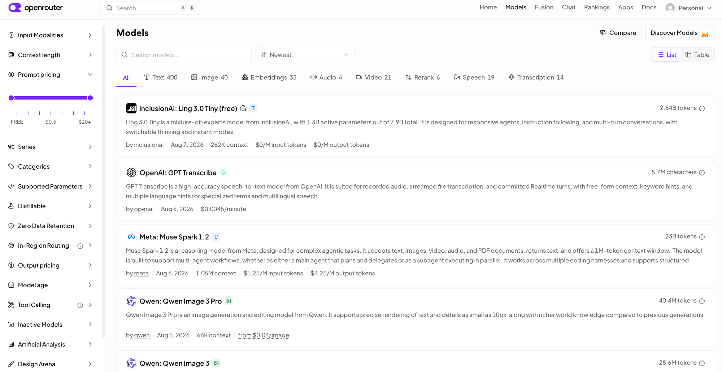Select the Audio 4 tab
Screen dimensions: 722x372
click(x=326, y=77)
